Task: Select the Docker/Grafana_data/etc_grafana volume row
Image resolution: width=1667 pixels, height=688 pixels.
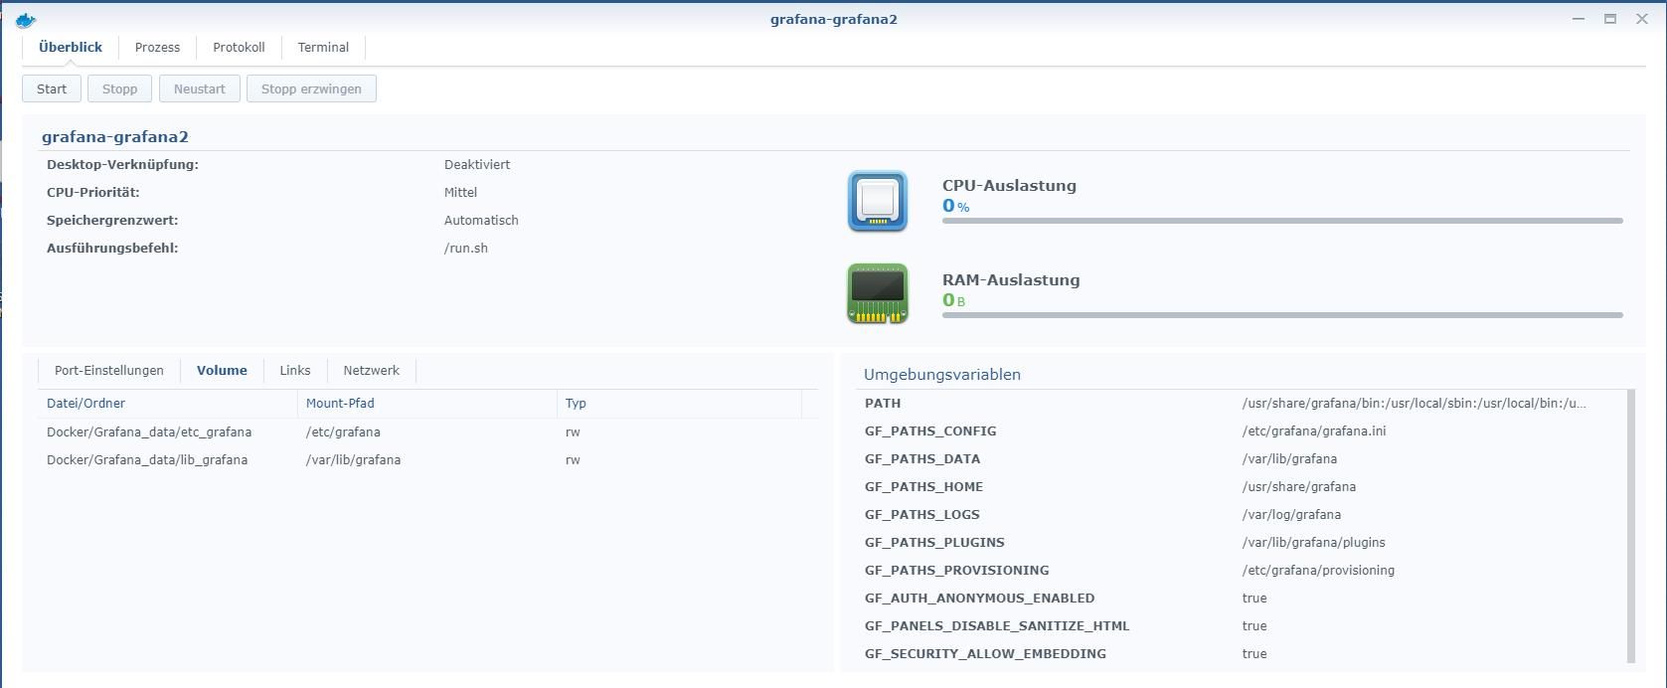Action: pos(428,431)
